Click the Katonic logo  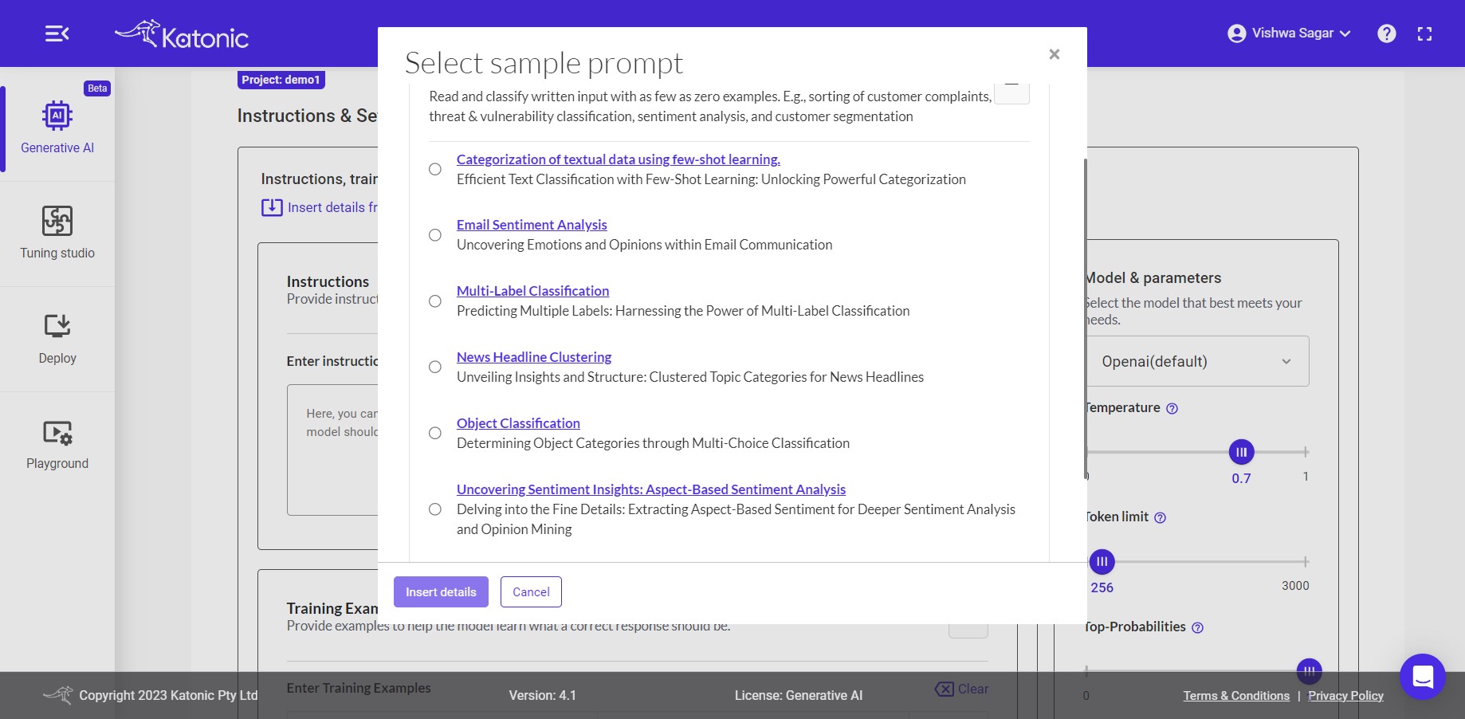coord(182,35)
